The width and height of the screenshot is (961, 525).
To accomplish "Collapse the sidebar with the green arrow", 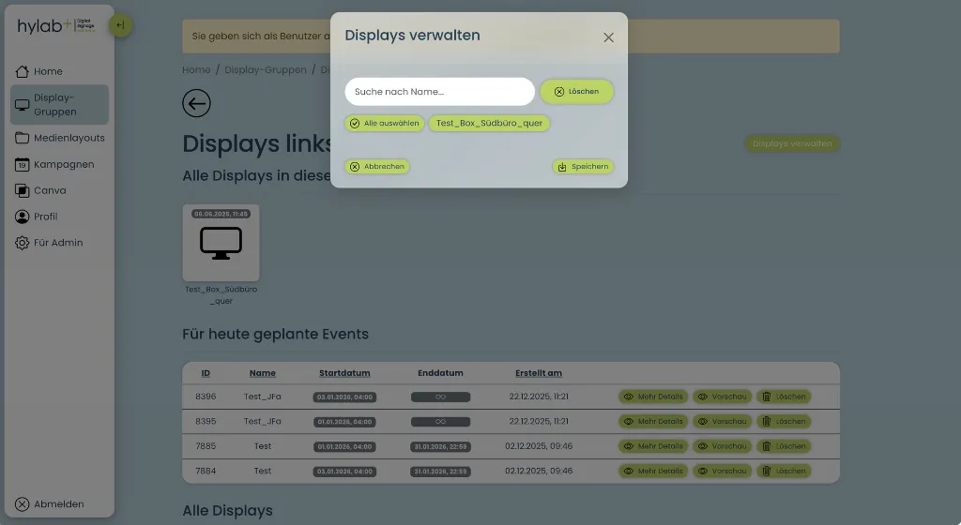I will [120, 25].
